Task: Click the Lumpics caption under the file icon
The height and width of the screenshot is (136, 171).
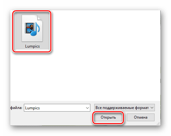Action: (32, 46)
